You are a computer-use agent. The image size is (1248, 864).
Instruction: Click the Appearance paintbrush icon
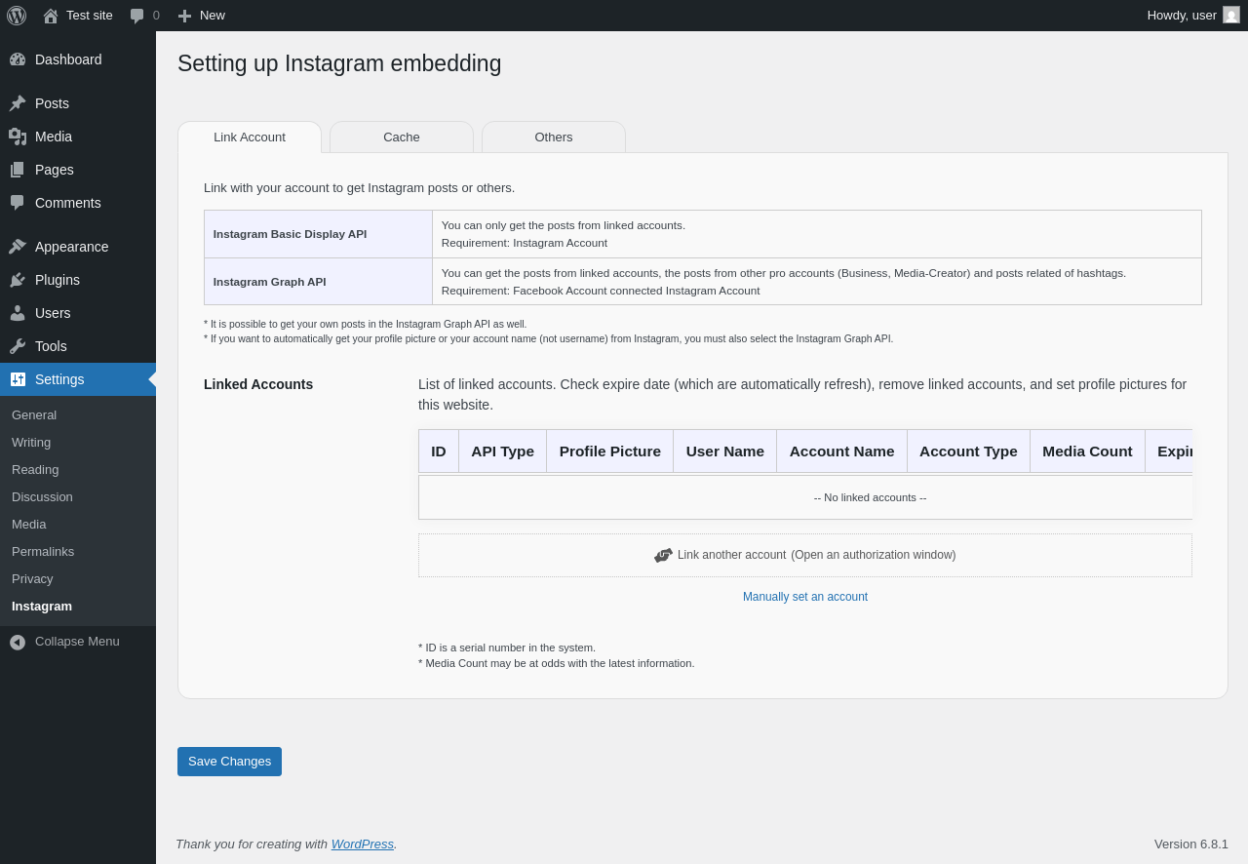tap(18, 247)
